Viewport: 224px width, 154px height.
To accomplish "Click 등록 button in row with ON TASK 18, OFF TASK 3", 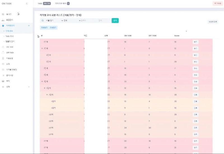I will click(195, 75).
